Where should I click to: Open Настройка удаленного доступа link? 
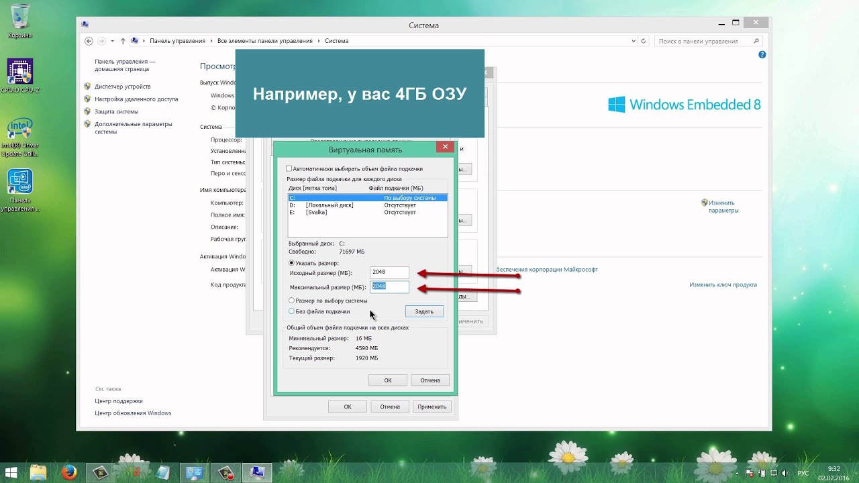click(x=136, y=99)
